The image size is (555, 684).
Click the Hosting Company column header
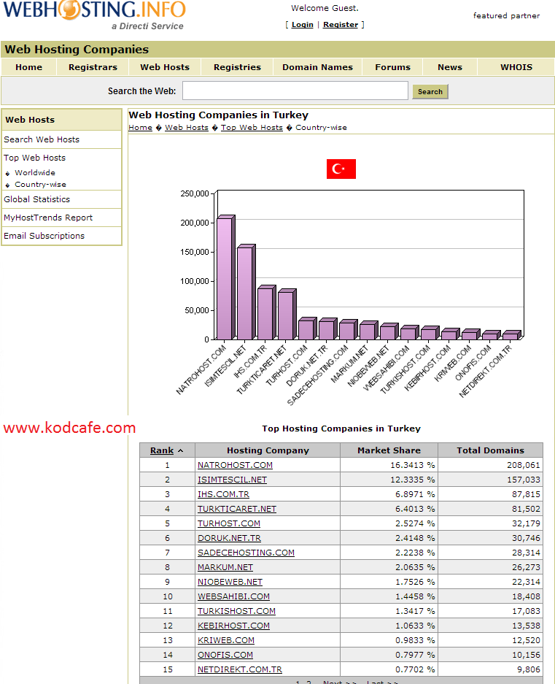[x=268, y=450]
